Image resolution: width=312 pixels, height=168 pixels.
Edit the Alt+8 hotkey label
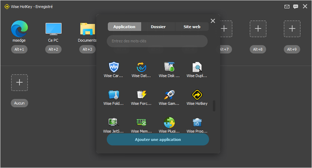[x=258, y=49]
